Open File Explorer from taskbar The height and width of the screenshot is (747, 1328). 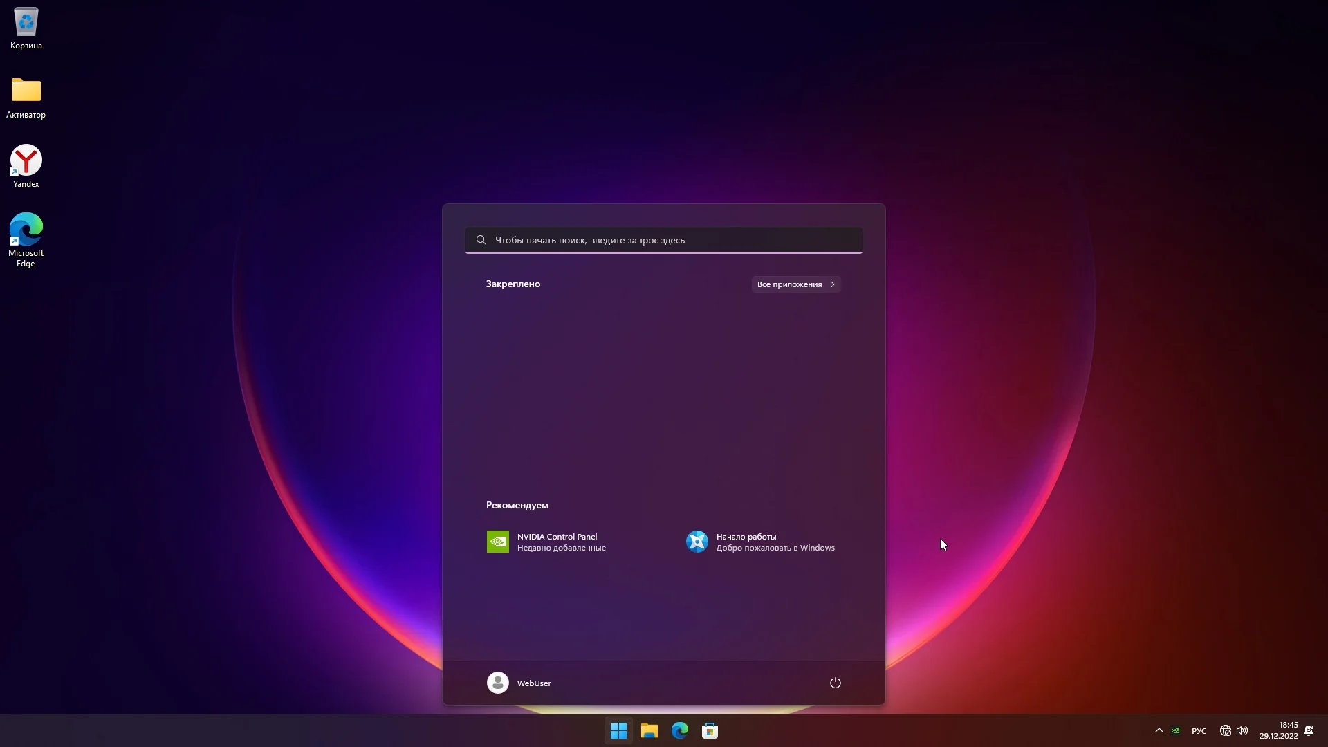pos(649,730)
